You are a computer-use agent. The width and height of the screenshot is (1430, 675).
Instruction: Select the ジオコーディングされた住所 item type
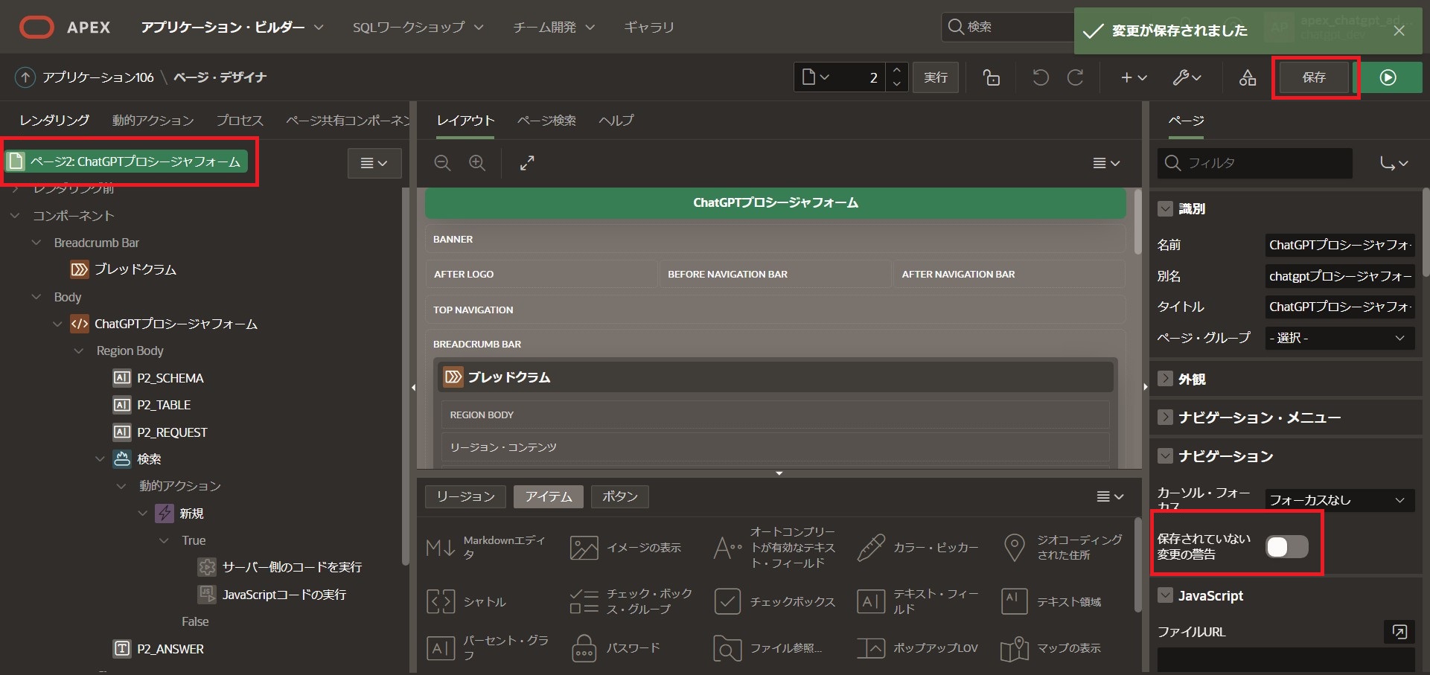(x=1063, y=548)
